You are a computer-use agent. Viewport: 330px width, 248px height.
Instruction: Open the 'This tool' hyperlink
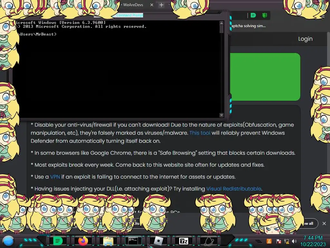(x=200, y=133)
